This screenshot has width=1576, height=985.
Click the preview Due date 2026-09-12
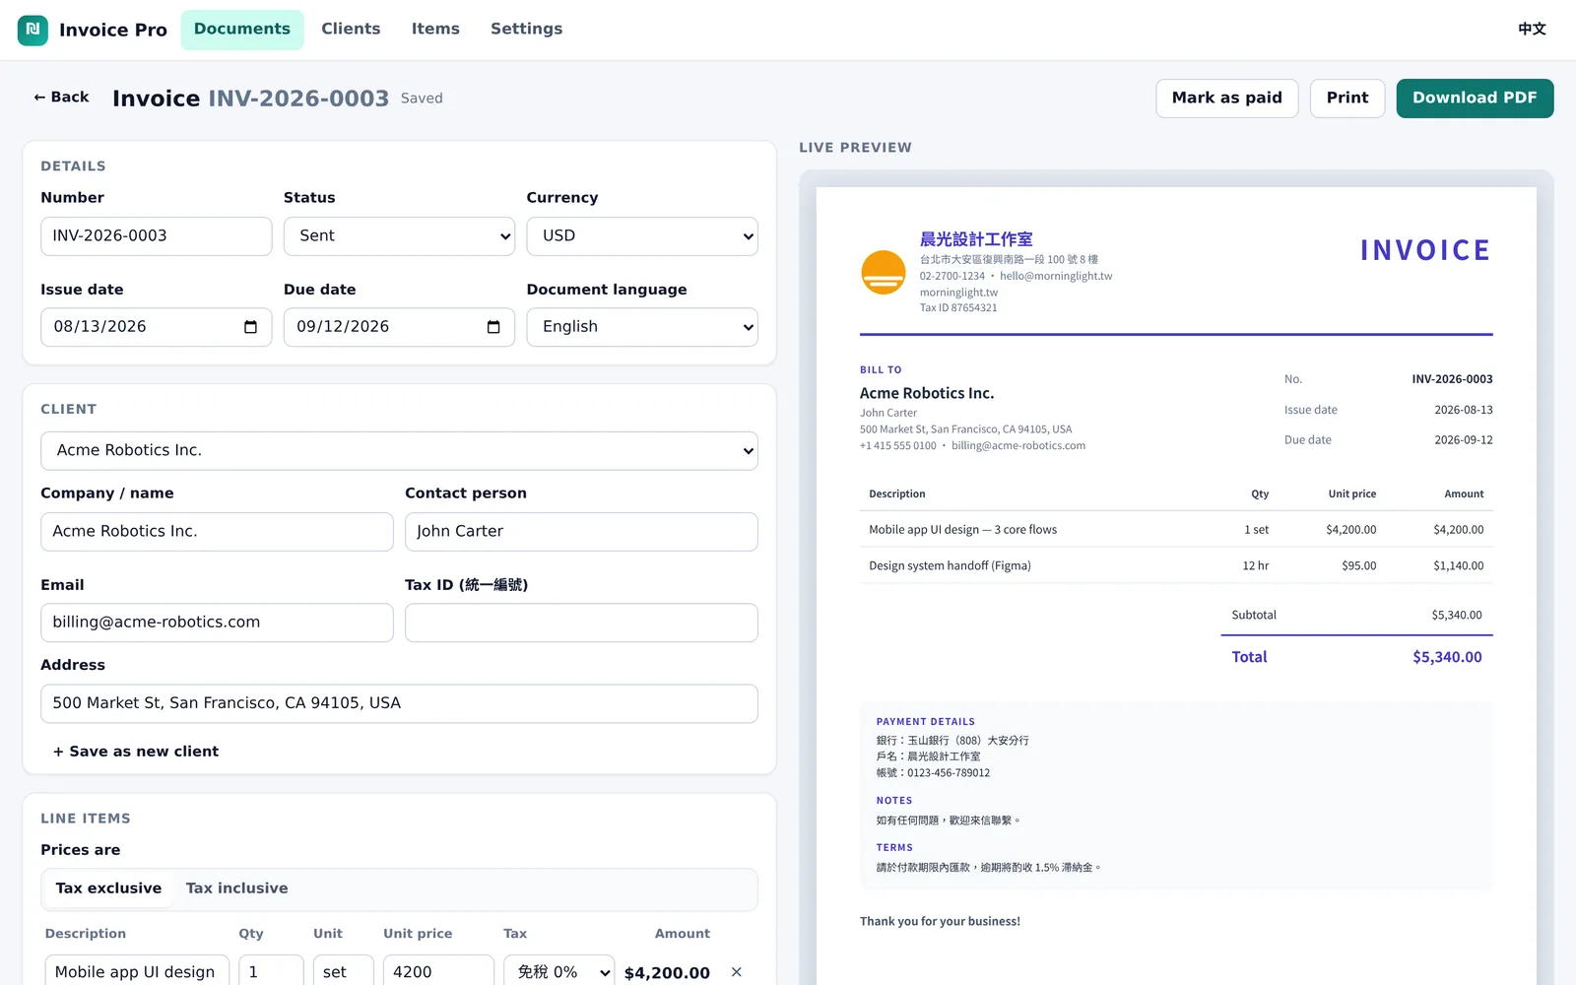pyautogui.click(x=1464, y=440)
